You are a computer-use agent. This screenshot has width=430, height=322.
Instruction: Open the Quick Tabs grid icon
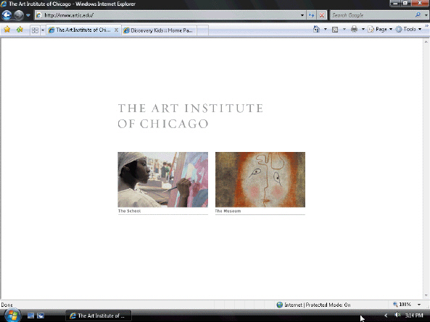coord(35,30)
